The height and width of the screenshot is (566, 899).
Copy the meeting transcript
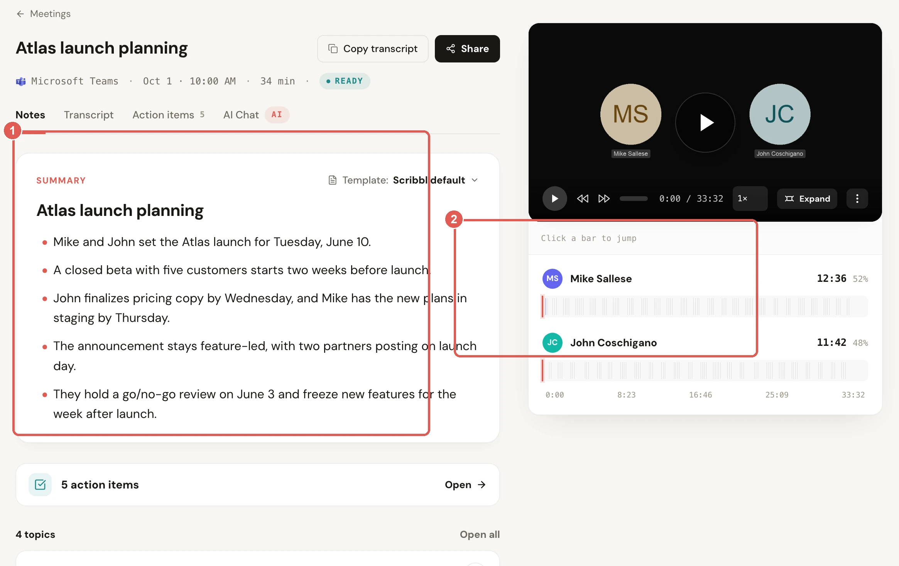[373, 49]
